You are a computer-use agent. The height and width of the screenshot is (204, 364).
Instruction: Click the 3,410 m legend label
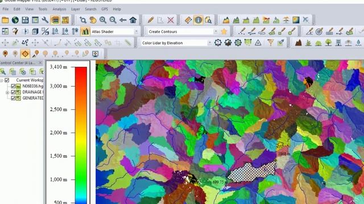tap(59, 67)
